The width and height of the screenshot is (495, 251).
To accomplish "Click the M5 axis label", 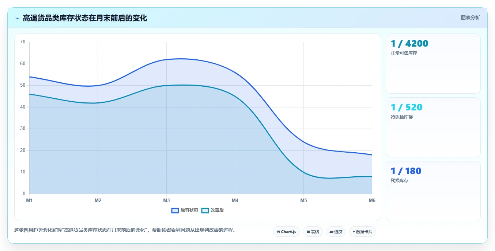I will tap(303, 200).
